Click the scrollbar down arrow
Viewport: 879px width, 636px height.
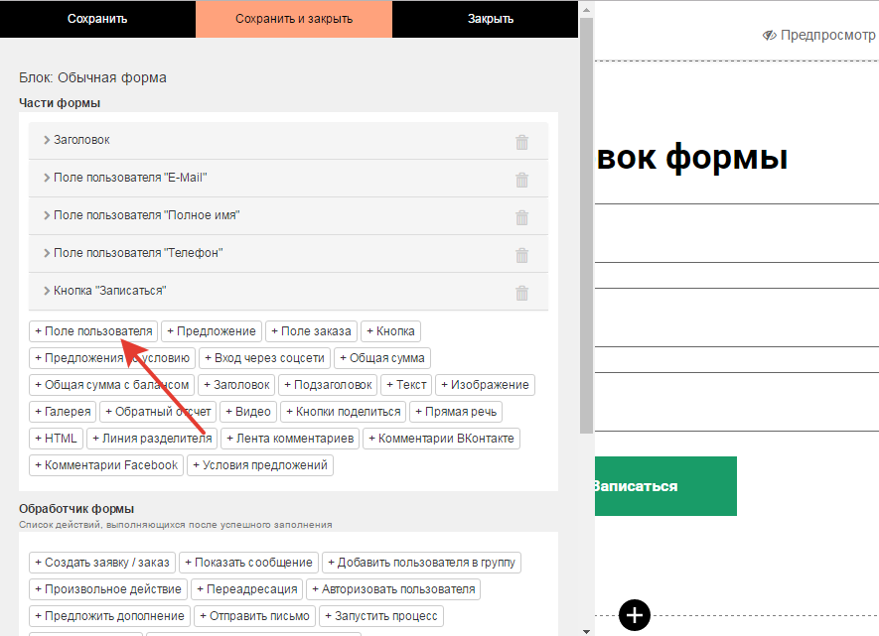(586, 631)
